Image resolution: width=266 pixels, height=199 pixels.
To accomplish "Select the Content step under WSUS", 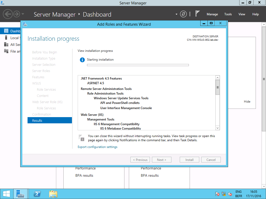I will pos(43,96).
